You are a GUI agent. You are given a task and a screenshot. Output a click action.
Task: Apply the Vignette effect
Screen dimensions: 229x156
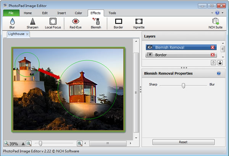(x=139, y=23)
